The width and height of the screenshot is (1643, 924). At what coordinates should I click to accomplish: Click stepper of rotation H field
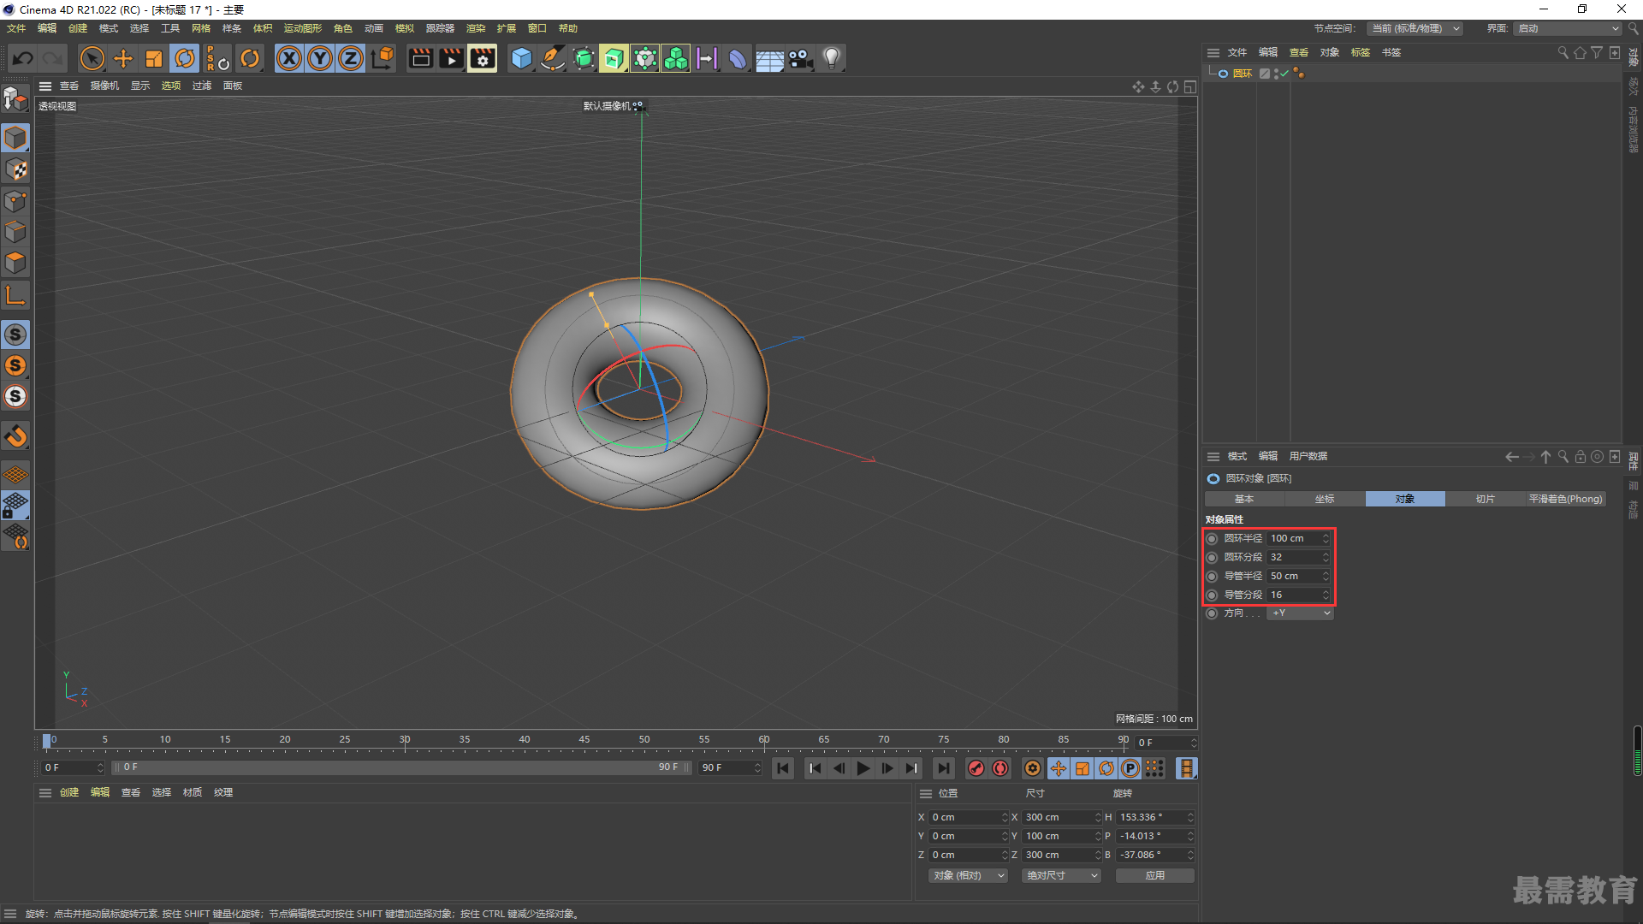[1189, 817]
